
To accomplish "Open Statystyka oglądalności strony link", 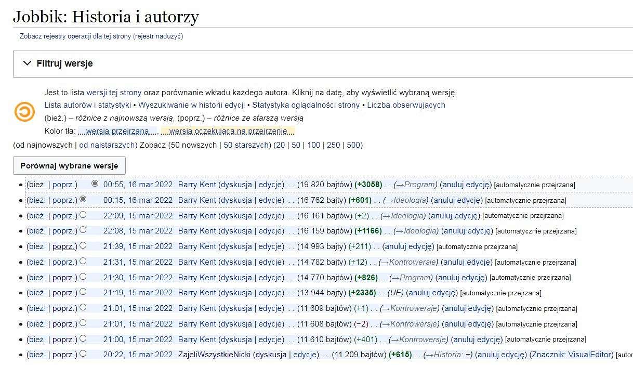I will (306, 105).
